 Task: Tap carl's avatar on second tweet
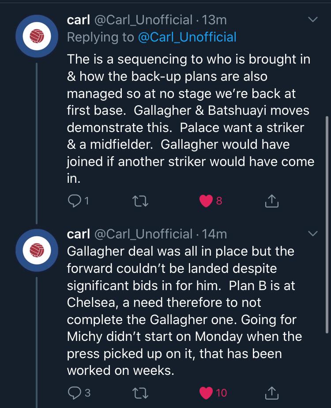[37, 251]
